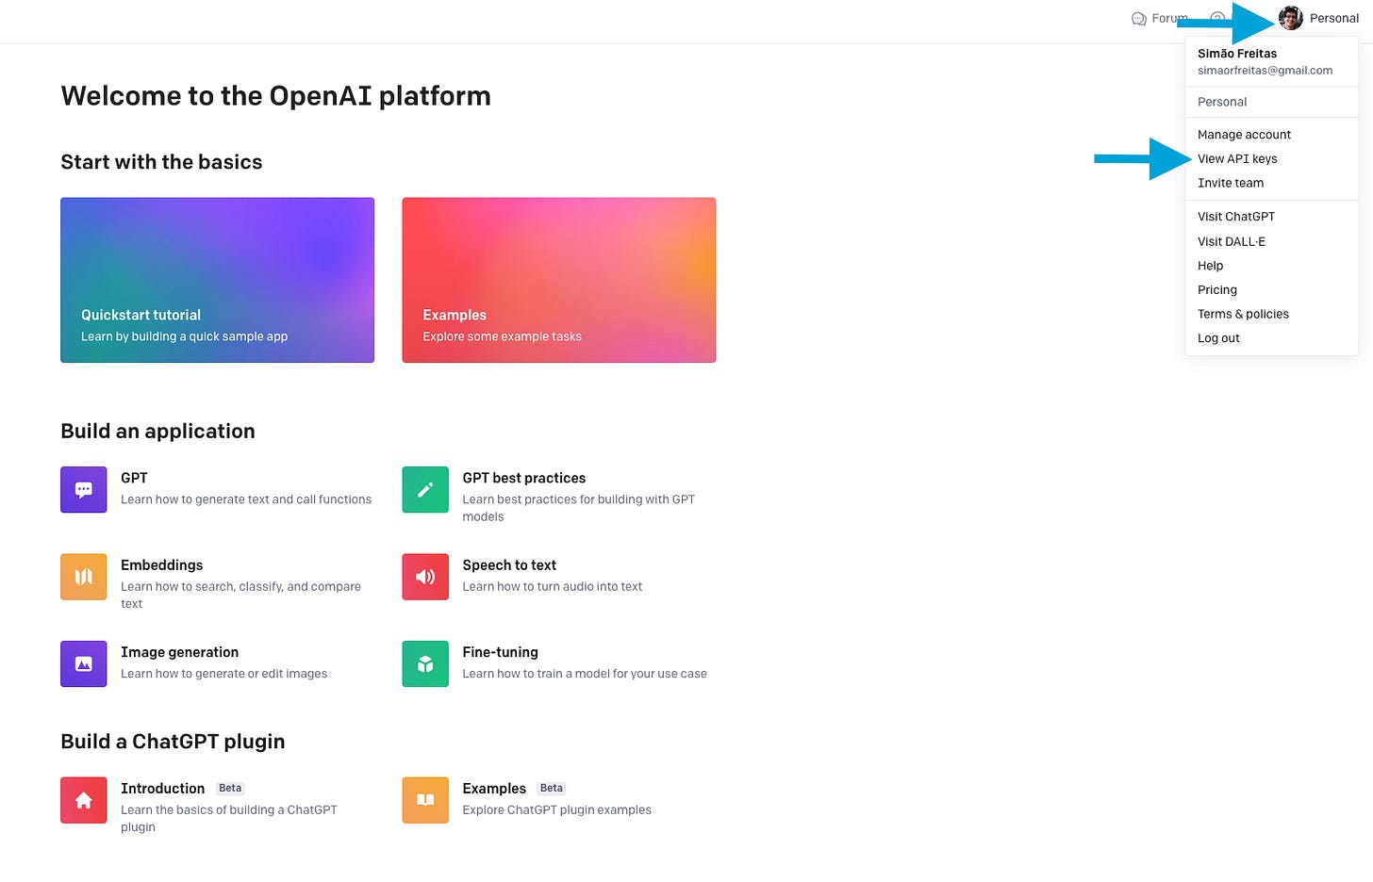Click the Forum chat bubble icon
1373x882 pixels.
coord(1138,18)
